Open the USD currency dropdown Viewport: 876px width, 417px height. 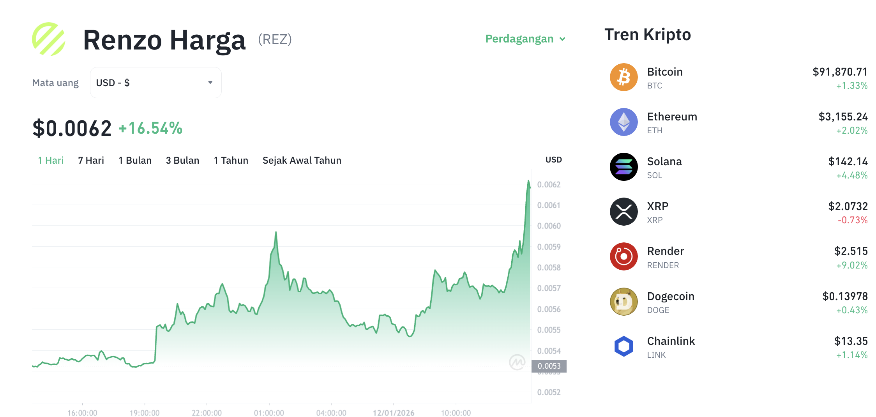click(155, 82)
